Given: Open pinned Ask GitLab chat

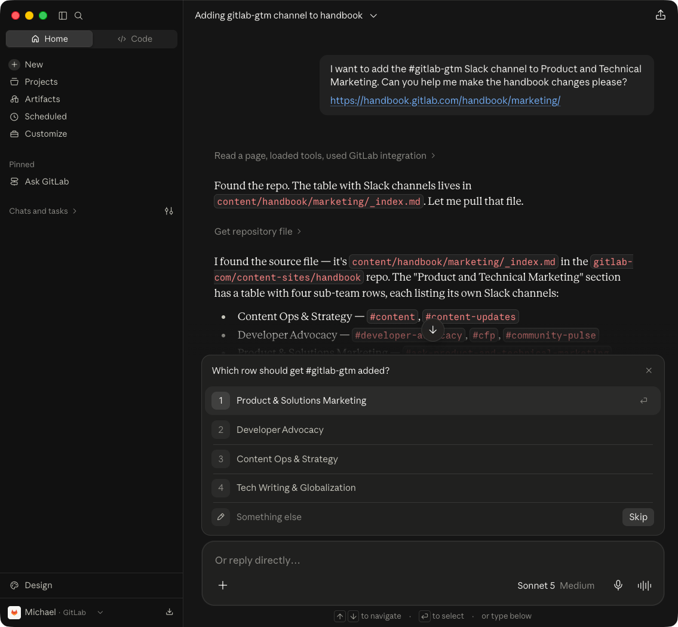Looking at the screenshot, I should coord(47,182).
